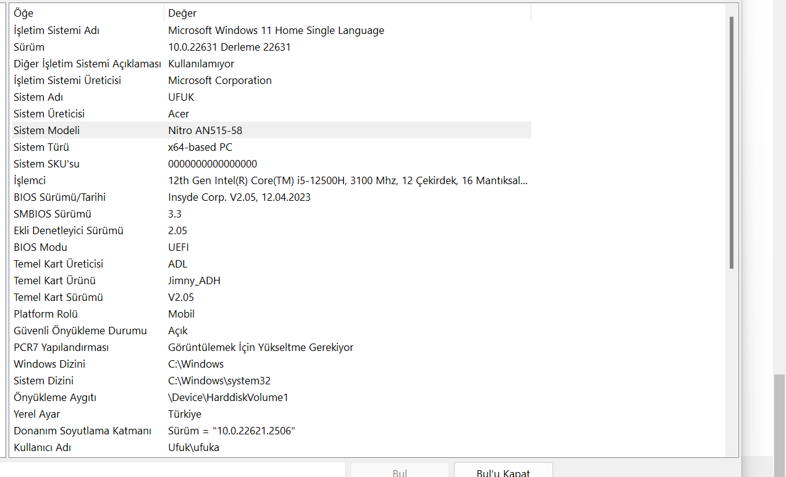Click the value Ufuk\ufuka
This screenshot has height=477, width=786.
(193, 447)
